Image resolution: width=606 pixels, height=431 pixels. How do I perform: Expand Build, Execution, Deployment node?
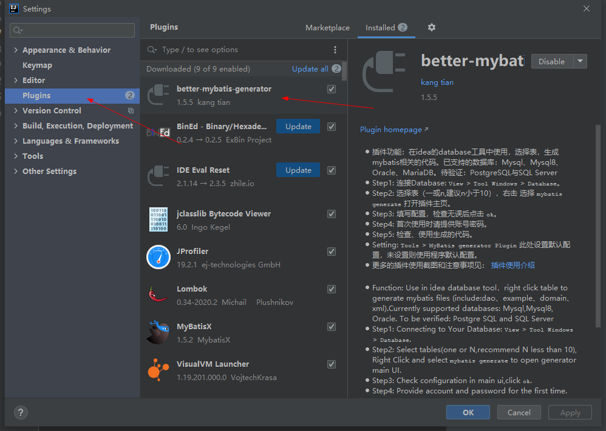click(16, 126)
